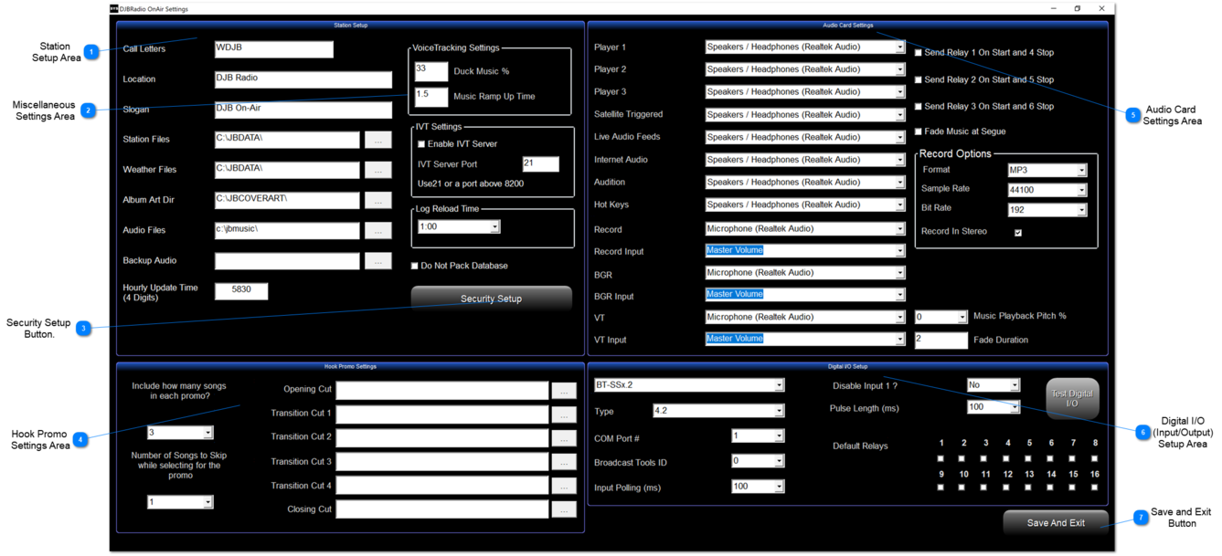Open Internet Audio device dropdown
The height and width of the screenshot is (556, 1222).
(899, 160)
